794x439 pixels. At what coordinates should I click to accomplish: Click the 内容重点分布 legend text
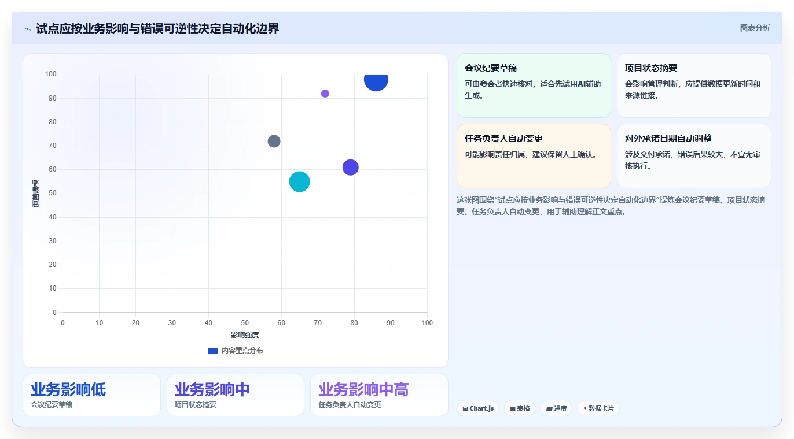[x=242, y=351]
